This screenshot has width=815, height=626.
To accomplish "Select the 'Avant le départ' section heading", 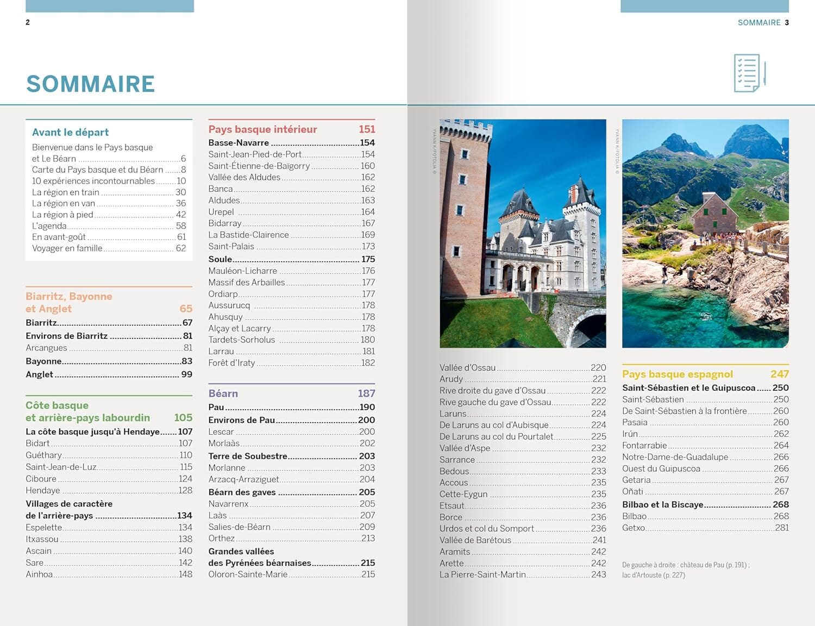I will [71, 132].
